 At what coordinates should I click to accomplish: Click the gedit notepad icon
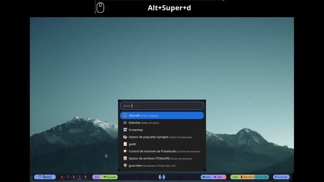[125, 144]
